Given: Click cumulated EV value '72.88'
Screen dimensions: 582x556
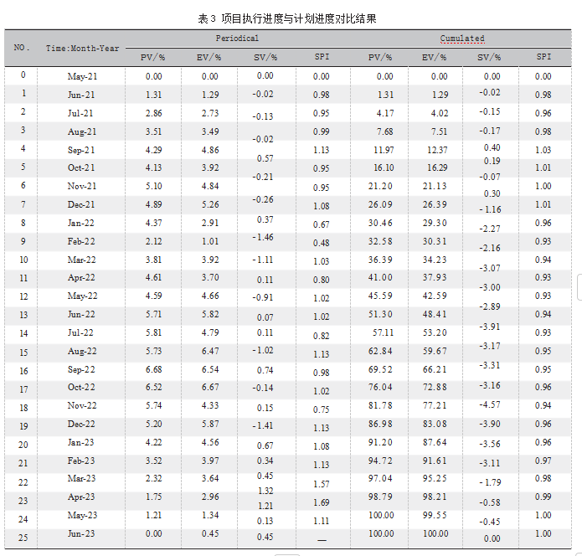Looking at the screenshot, I should click(435, 387).
